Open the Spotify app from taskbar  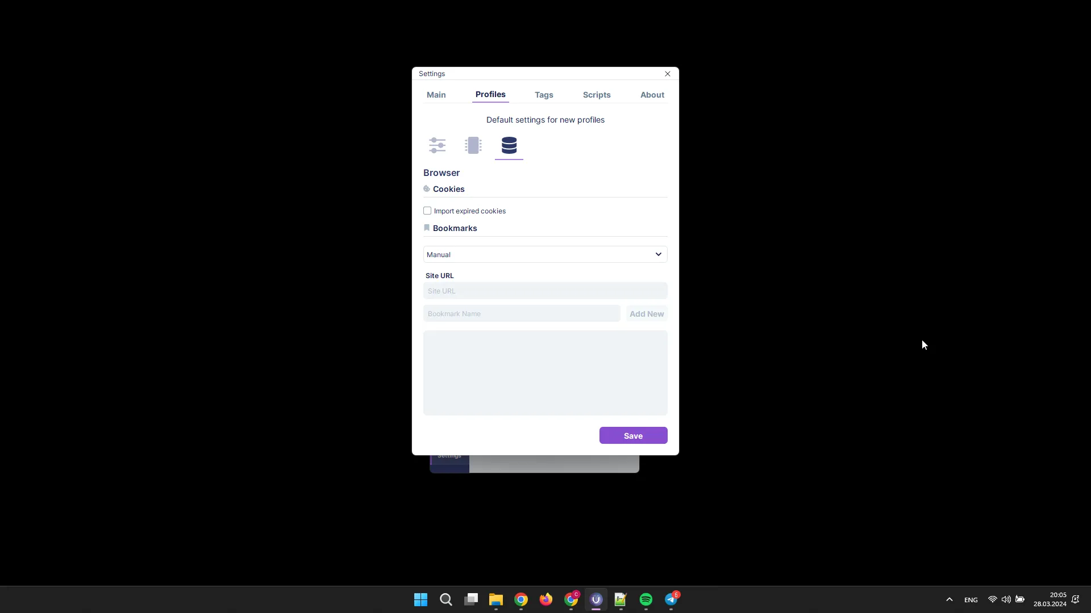pos(646,599)
